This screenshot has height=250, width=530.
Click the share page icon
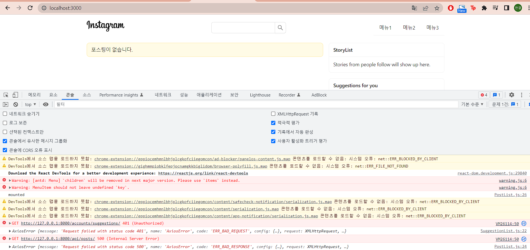tap(425, 8)
